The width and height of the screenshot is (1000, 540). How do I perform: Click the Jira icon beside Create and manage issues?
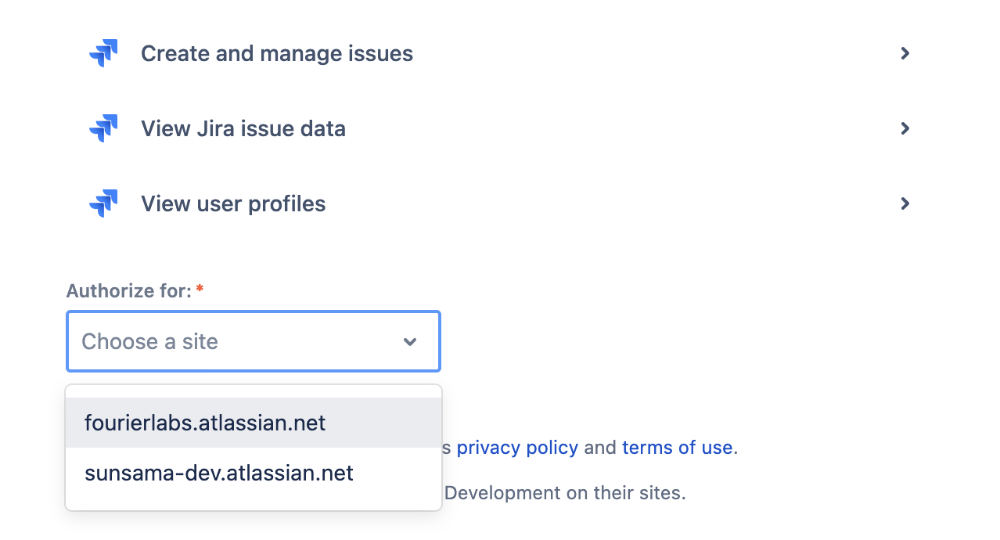pos(103,53)
